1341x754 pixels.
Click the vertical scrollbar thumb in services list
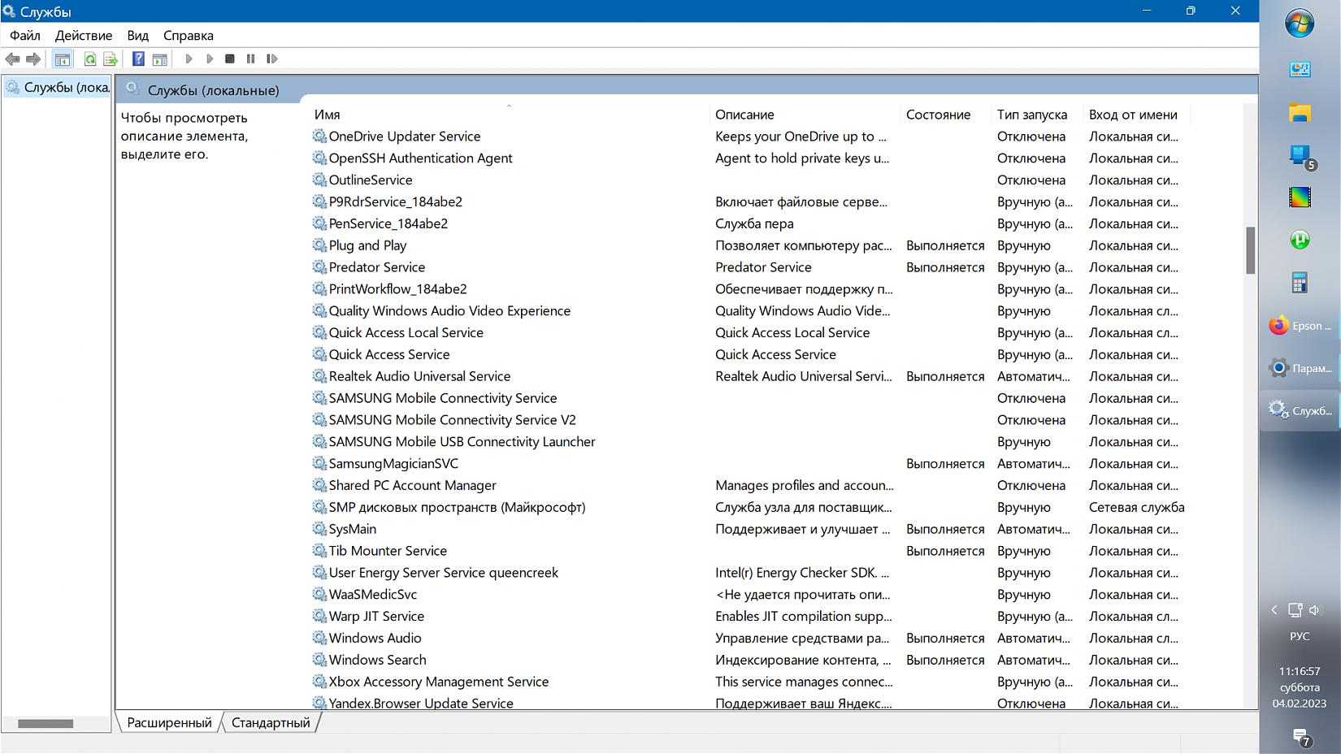click(1250, 250)
